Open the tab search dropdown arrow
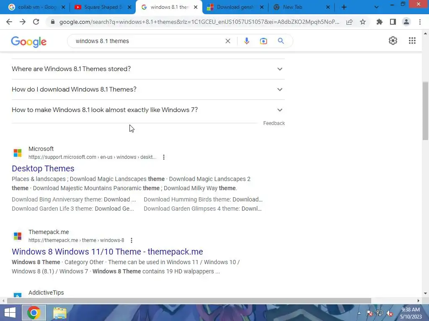The image size is (429, 321). [377, 7]
